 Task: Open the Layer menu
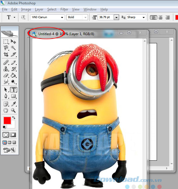click(39, 9)
